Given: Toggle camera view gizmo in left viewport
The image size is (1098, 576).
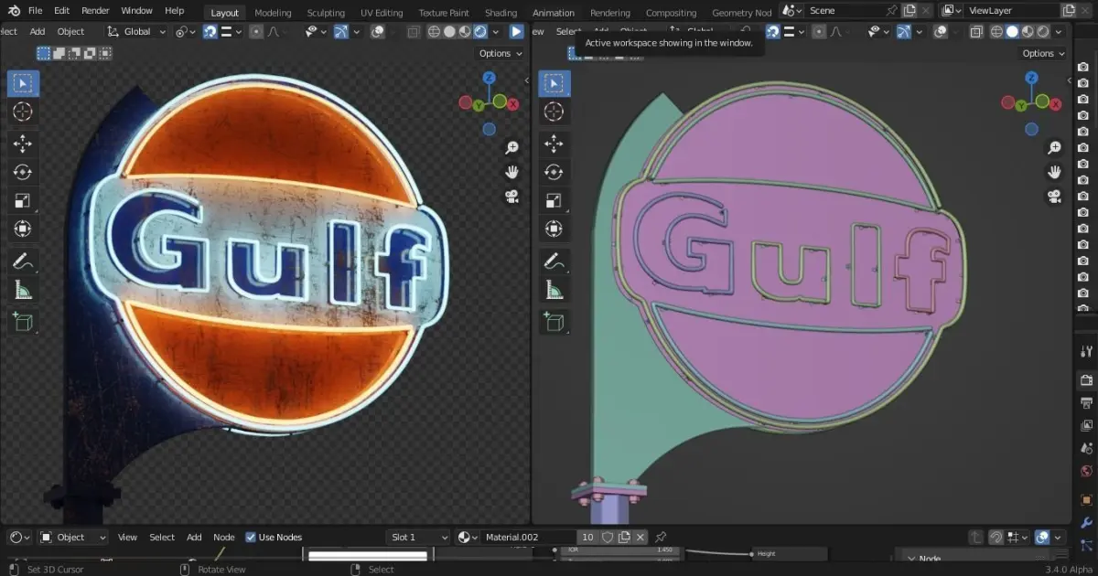Looking at the screenshot, I should pyautogui.click(x=512, y=197).
